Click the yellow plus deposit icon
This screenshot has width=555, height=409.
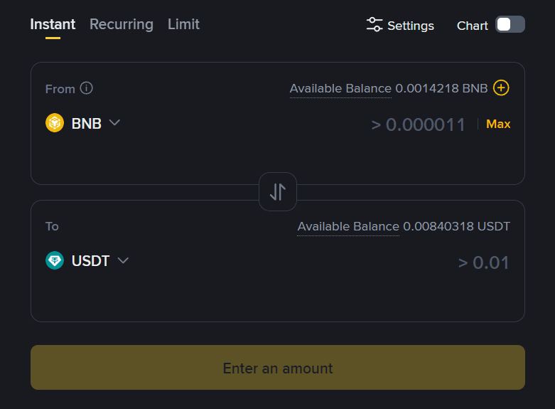point(502,88)
